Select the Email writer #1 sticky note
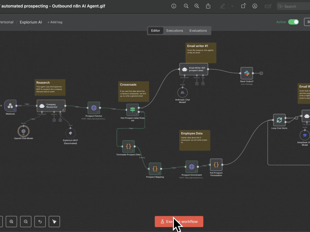 pos(201,53)
